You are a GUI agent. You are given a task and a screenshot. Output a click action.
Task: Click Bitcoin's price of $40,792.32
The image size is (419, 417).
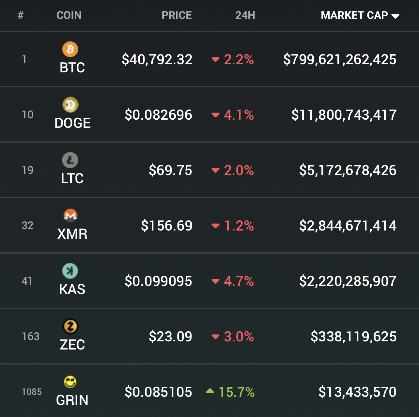(x=157, y=59)
